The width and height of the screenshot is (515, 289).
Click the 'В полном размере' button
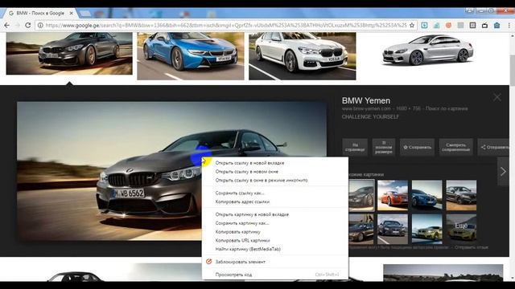coord(383,147)
